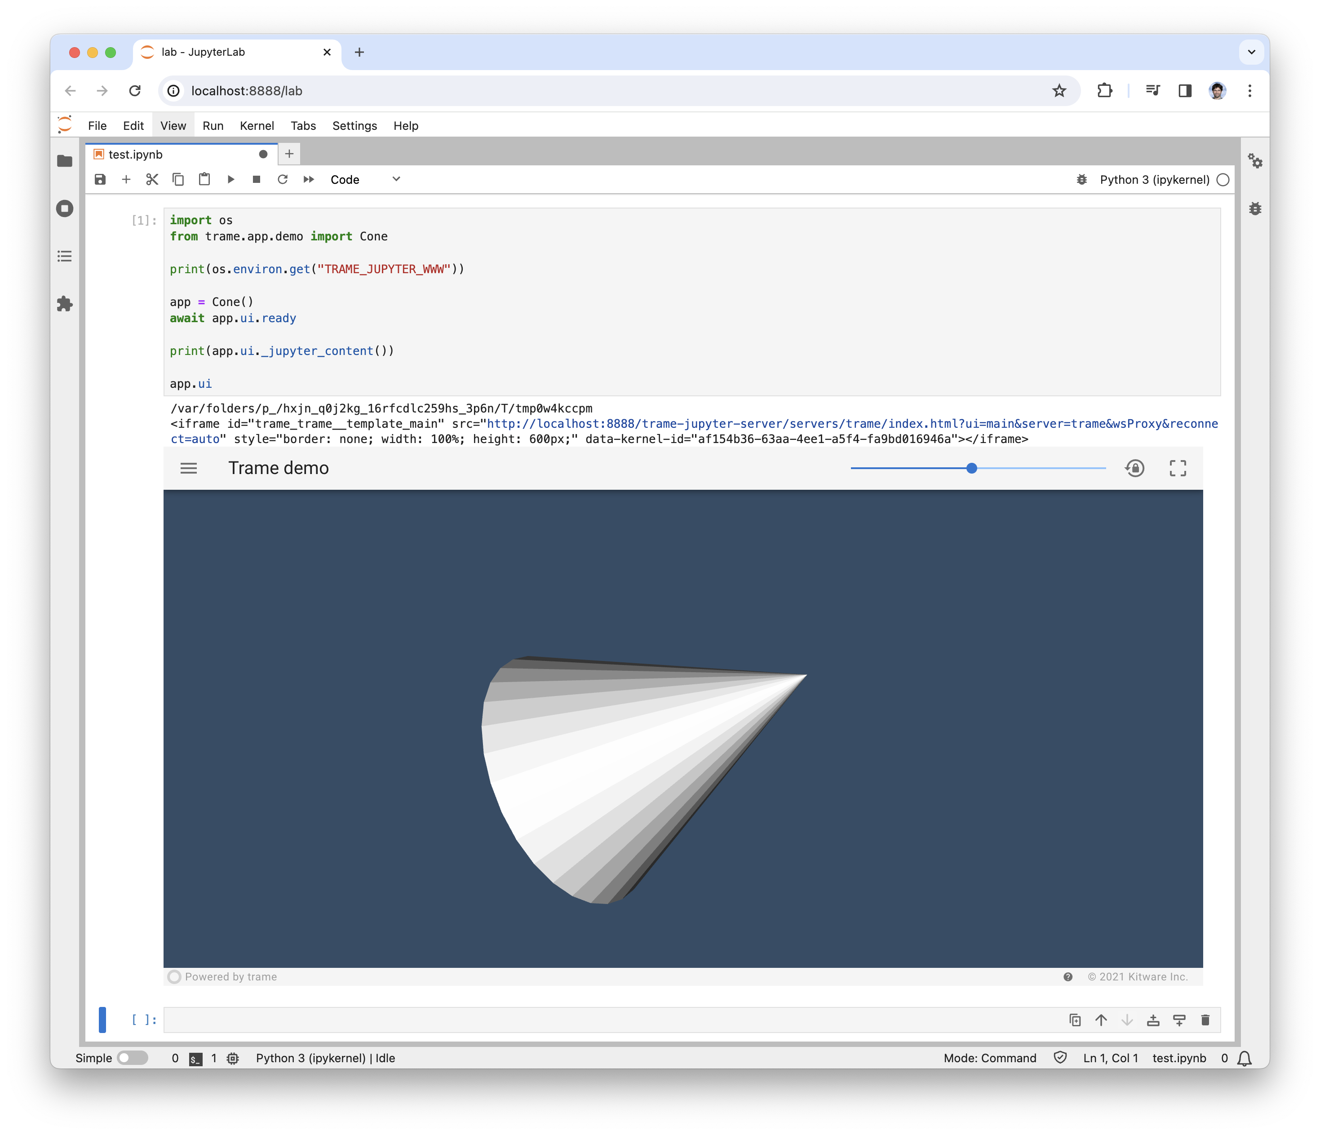Open Running Terminals and Kernels sidebar
This screenshot has height=1135, width=1320.
tap(64, 209)
